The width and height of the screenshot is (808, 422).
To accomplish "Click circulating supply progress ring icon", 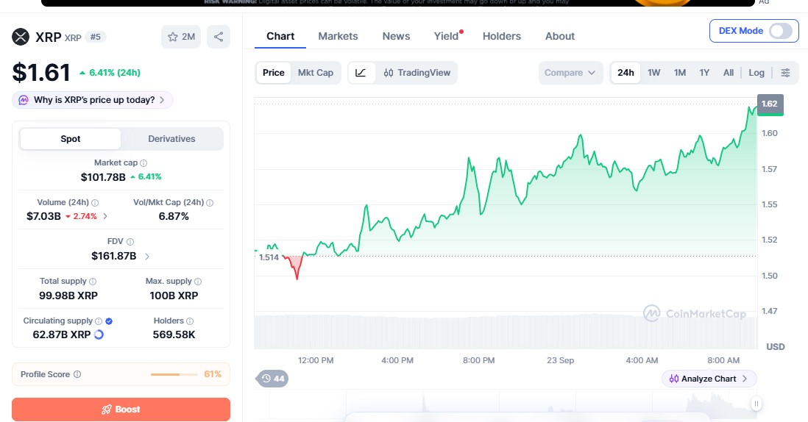I will 99,335.
